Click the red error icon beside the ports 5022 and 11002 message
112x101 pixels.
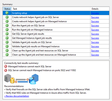click(x=6, y=70)
